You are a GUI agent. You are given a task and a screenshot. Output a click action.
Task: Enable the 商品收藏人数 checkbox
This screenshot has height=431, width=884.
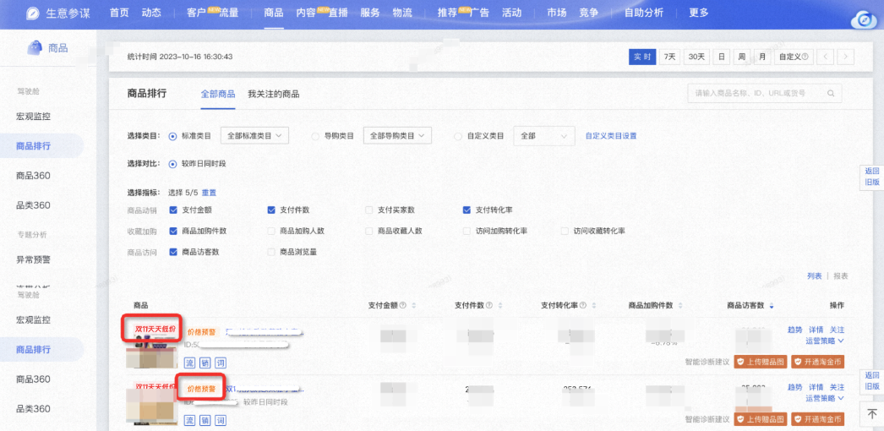(368, 231)
